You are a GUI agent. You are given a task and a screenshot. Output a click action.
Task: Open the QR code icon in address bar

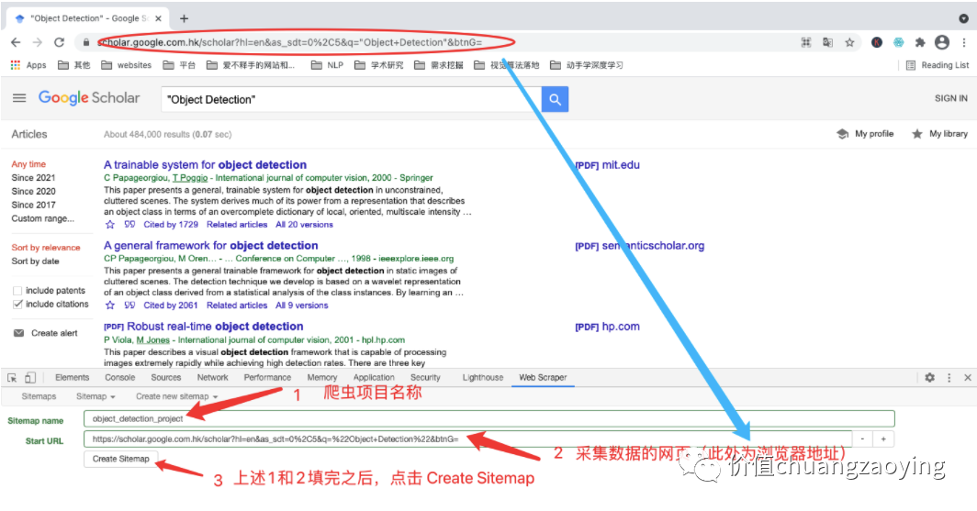tap(806, 42)
